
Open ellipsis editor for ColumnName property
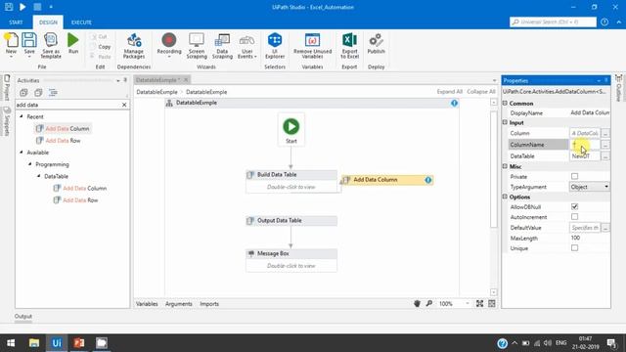(x=605, y=145)
